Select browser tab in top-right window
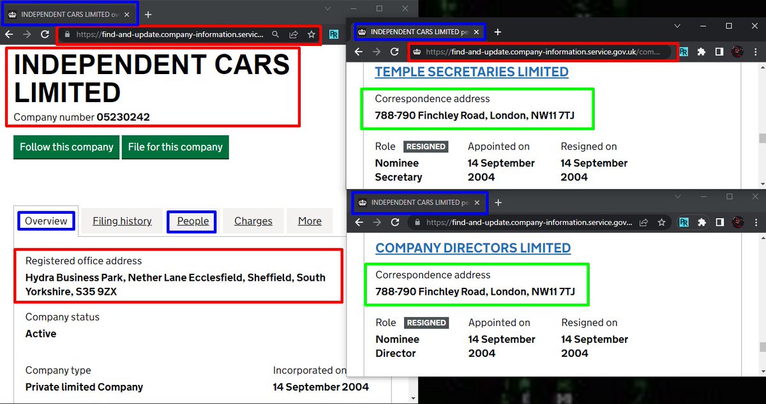The image size is (766, 404). click(419, 31)
